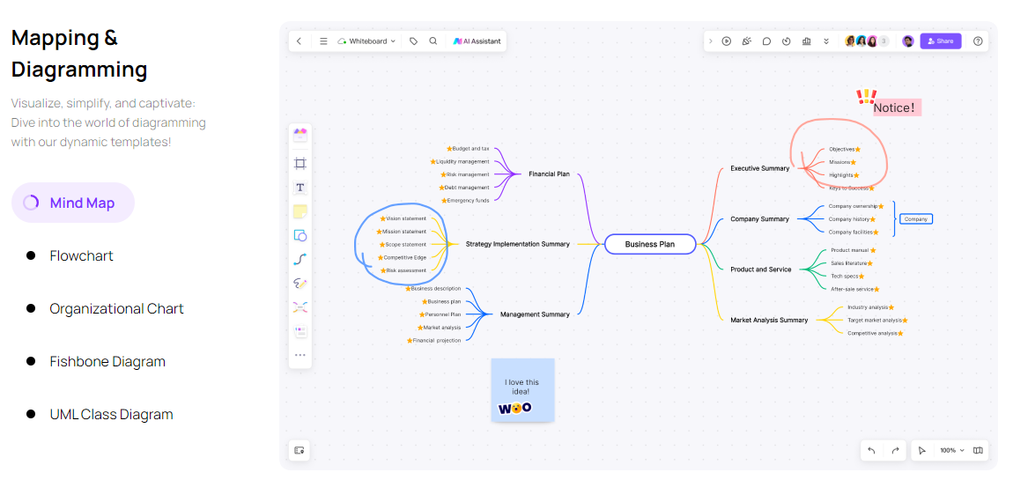The image size is (1013, 480).
Task: Open the map view icon beside zoom
Action: point(978,450)
